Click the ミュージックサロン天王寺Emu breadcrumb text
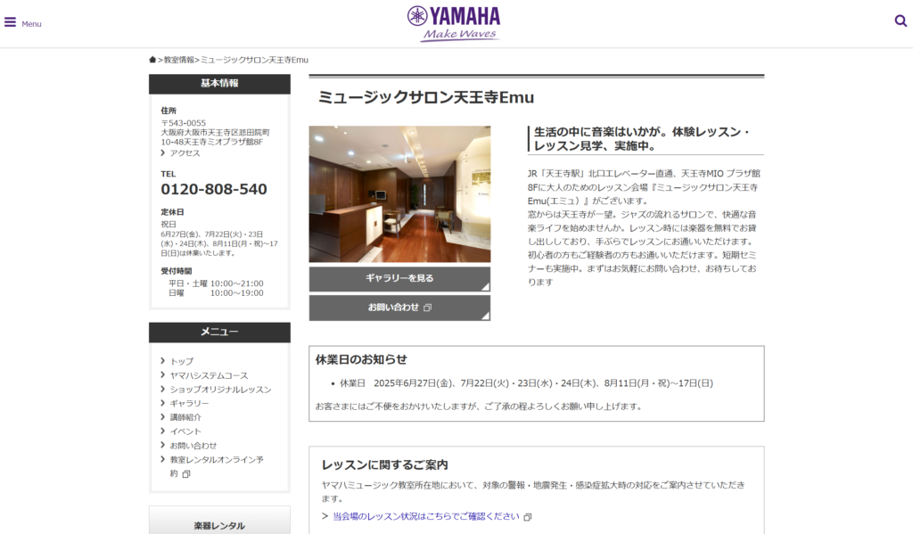The width and height of the screenshot is (913, 534). [254, 60]
